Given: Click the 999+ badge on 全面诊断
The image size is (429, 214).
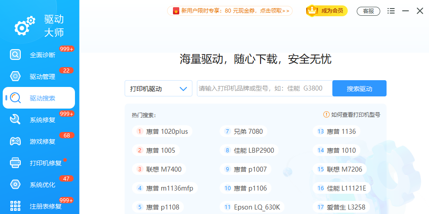Looking at the screenshot, I should (x=67, y=49).
